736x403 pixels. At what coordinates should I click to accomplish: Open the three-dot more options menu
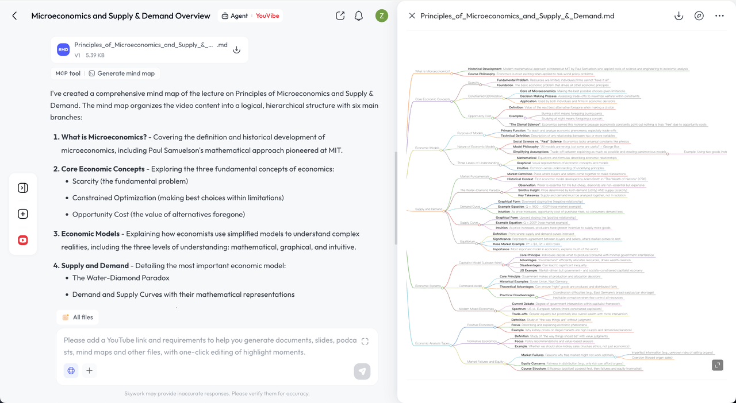tap(719, 16)
